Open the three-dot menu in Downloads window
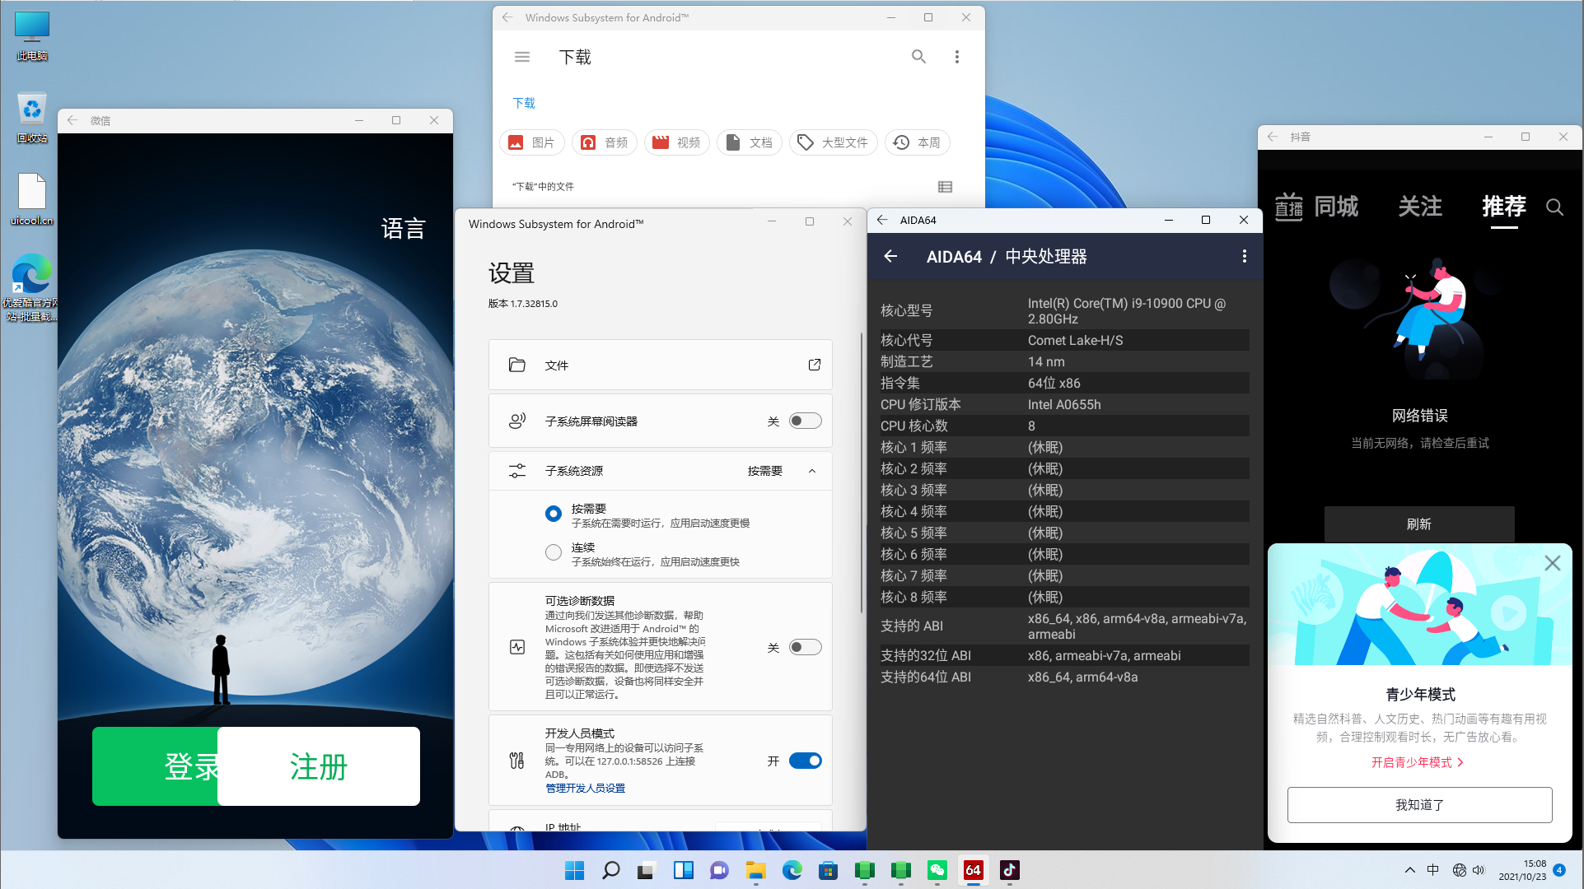The image size is (1584, 889). pyautogui.click(x=956, y=57)
